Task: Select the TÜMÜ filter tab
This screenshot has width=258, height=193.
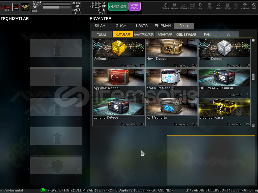Action: click(102, 34)
